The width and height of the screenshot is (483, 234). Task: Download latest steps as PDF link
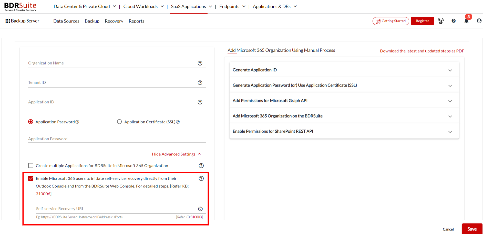pos(422,51)
